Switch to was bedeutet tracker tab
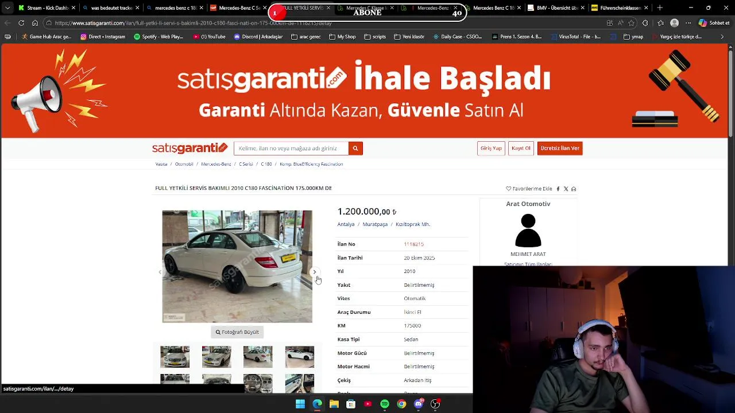 click(x=111, y=8)
